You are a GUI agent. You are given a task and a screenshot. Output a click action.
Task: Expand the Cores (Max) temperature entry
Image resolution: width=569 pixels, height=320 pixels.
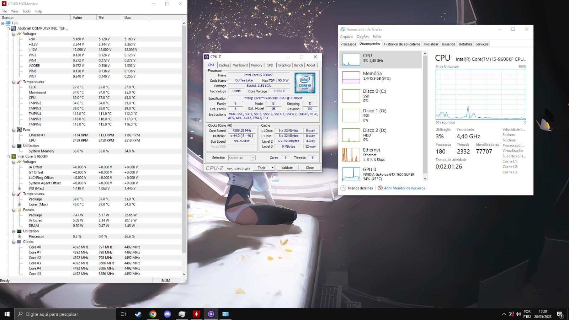[20, 204]
